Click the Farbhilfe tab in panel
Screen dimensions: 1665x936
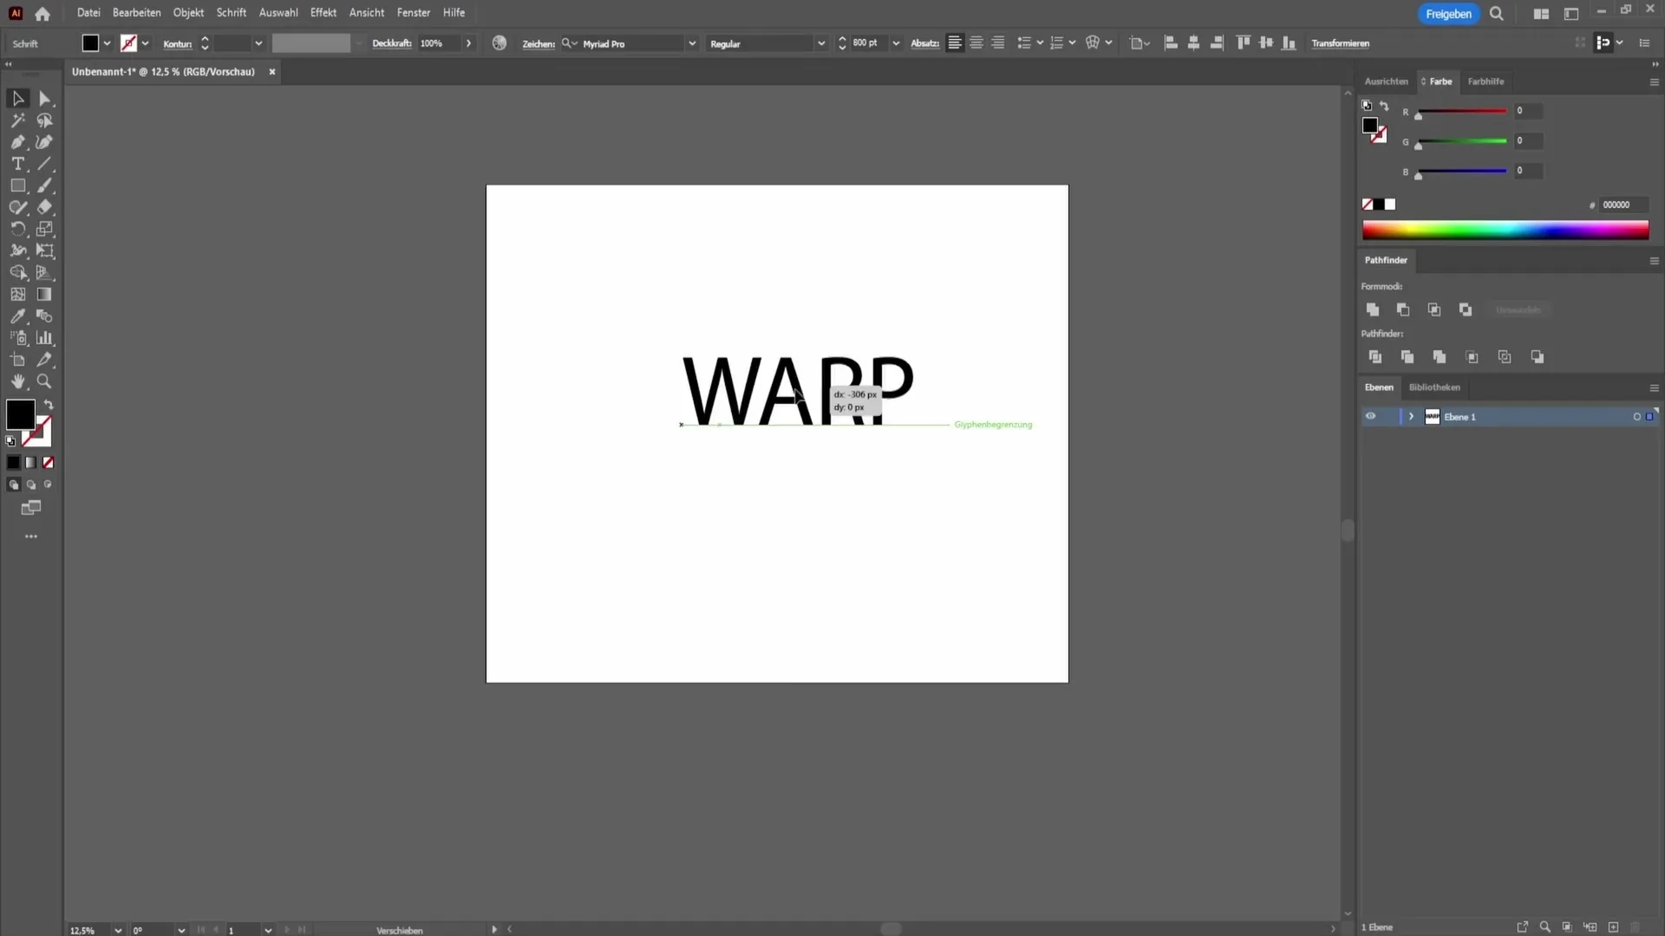point(1486,80)
